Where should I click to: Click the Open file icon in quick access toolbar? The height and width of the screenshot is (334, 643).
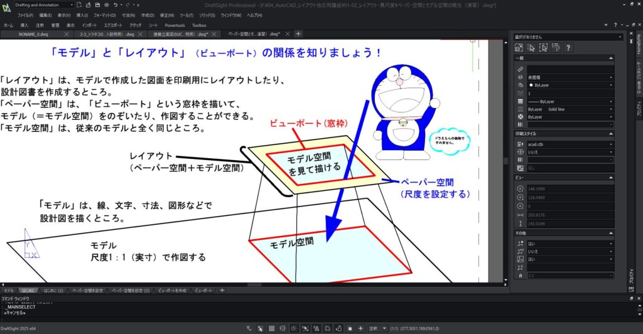(88, 5)
